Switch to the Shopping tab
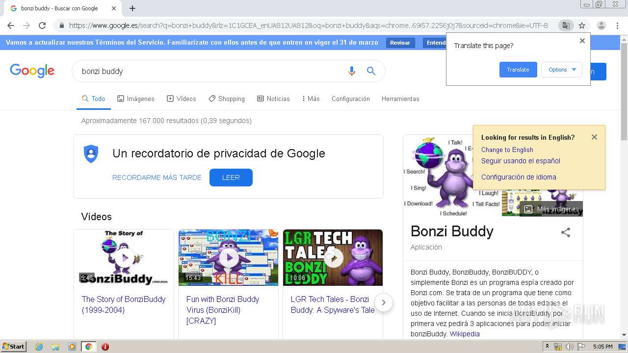 click(227, 99)
